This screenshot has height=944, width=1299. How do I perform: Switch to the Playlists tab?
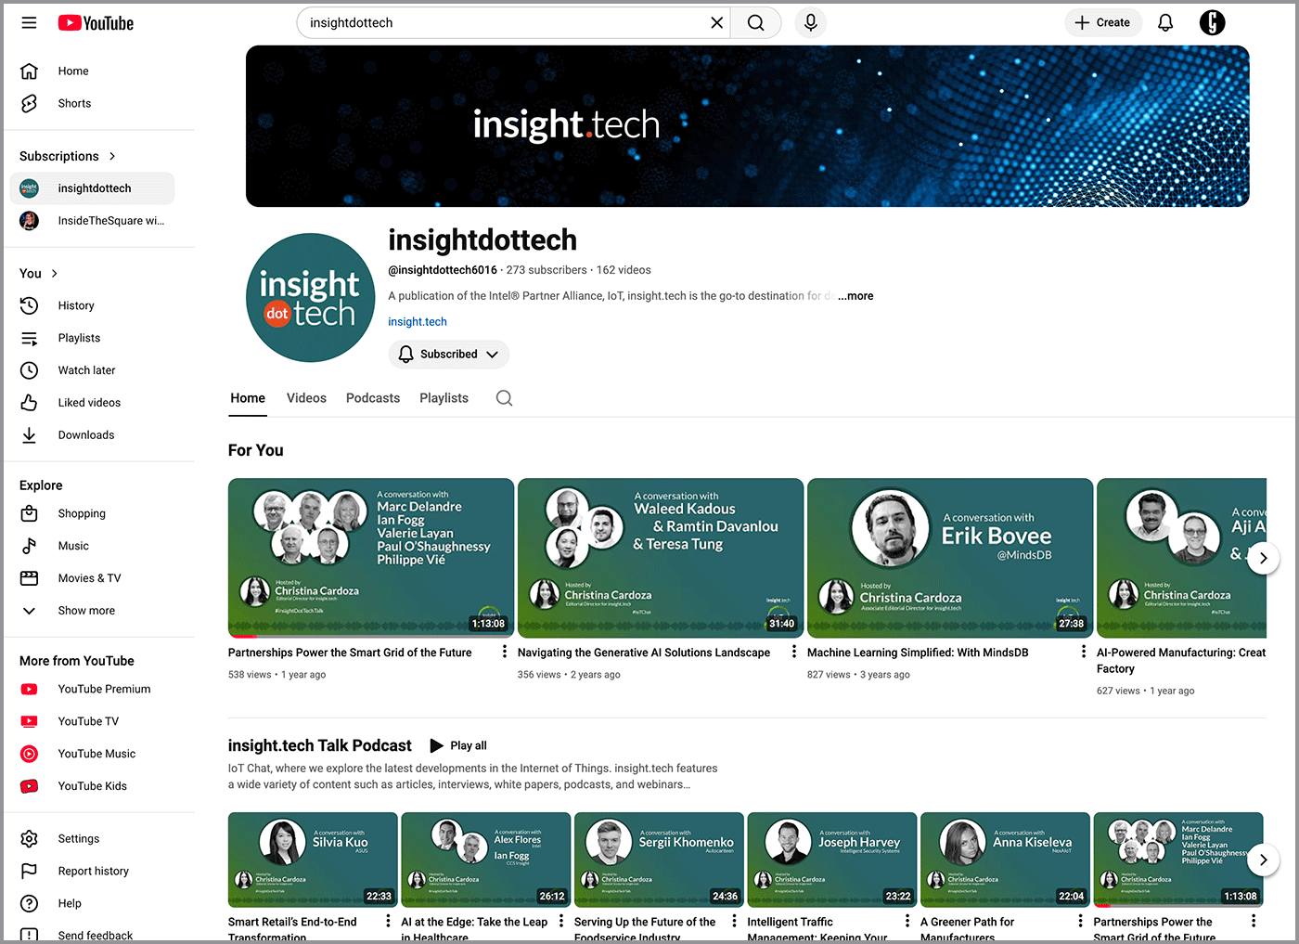444,398
